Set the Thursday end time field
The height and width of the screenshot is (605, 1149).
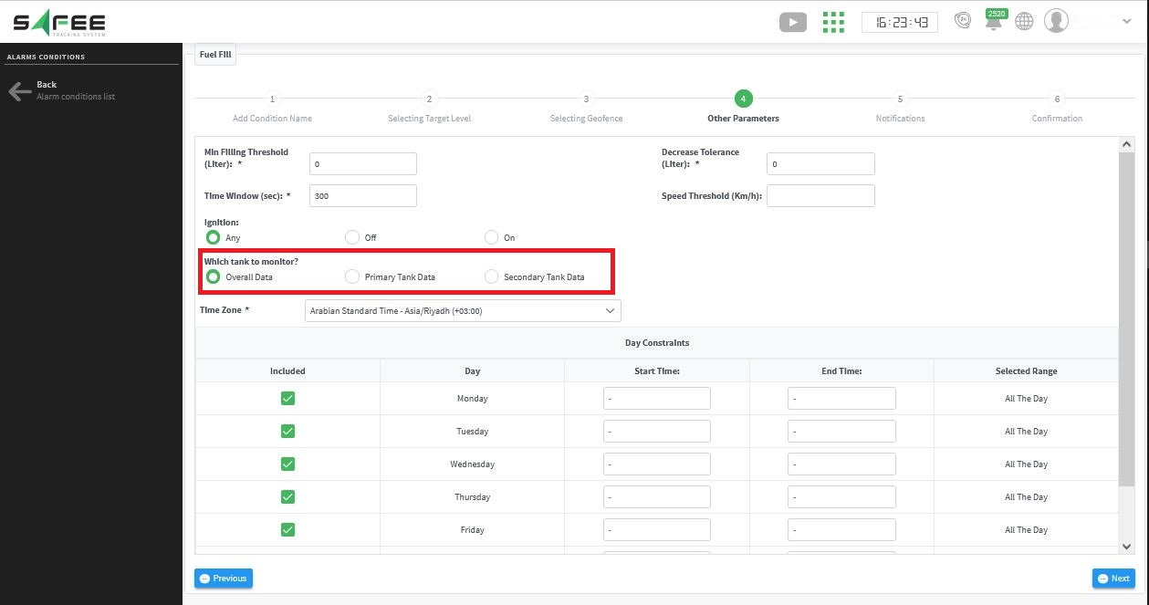(841, 497)
